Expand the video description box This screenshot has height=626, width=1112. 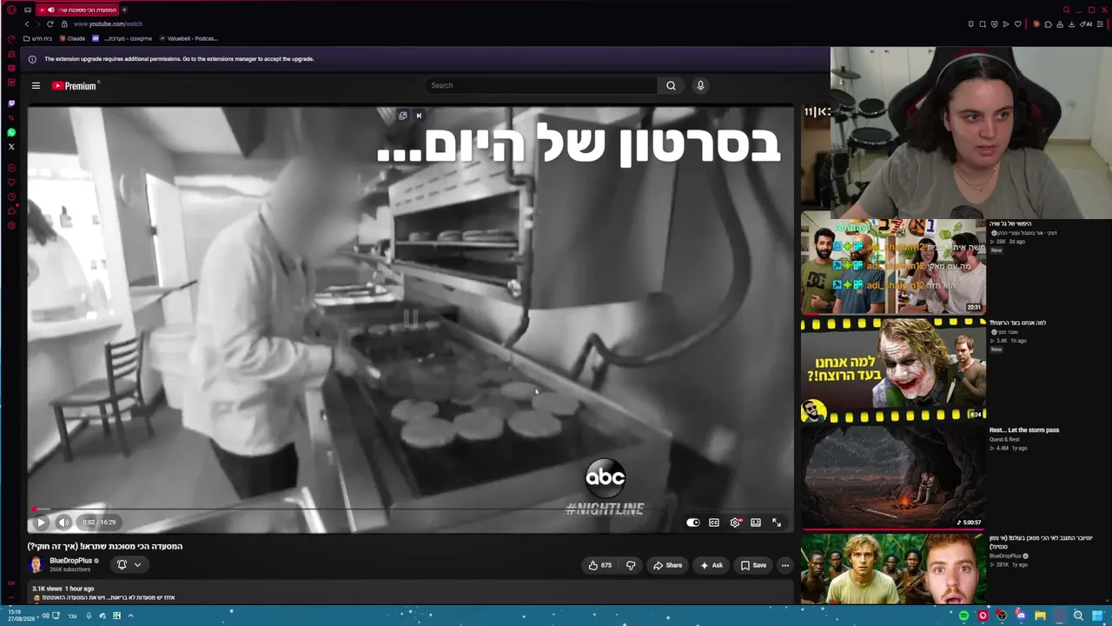410,593
